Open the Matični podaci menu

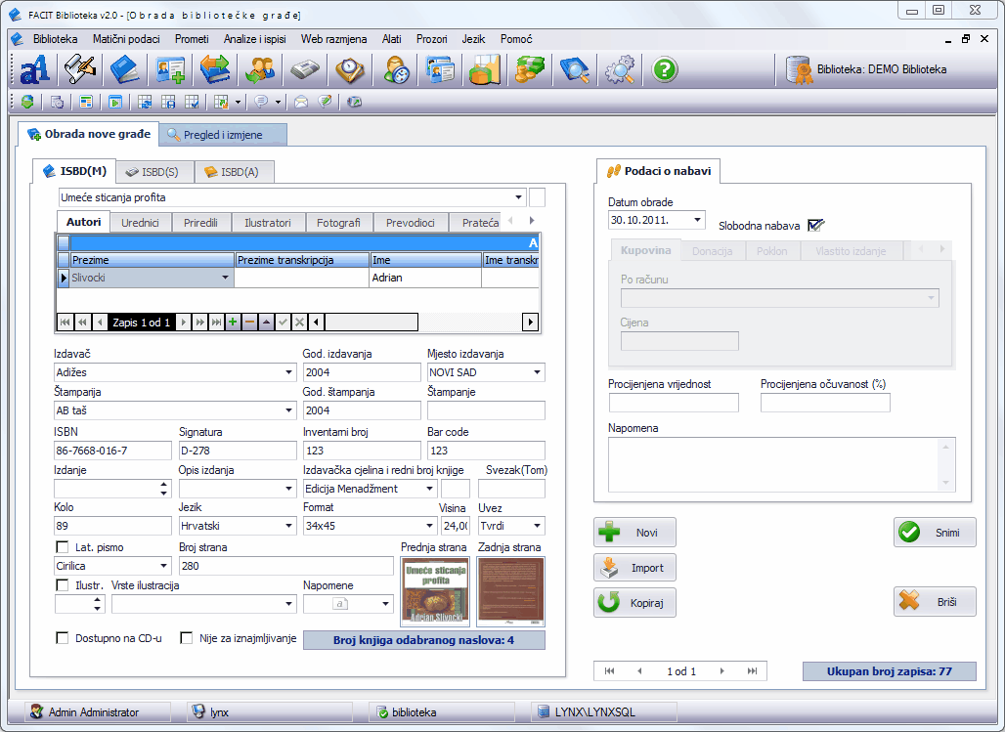[126, 39]
